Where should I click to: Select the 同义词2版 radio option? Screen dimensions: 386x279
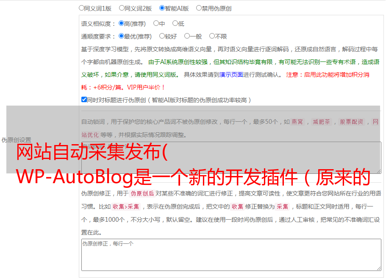[x=122, y=8]
